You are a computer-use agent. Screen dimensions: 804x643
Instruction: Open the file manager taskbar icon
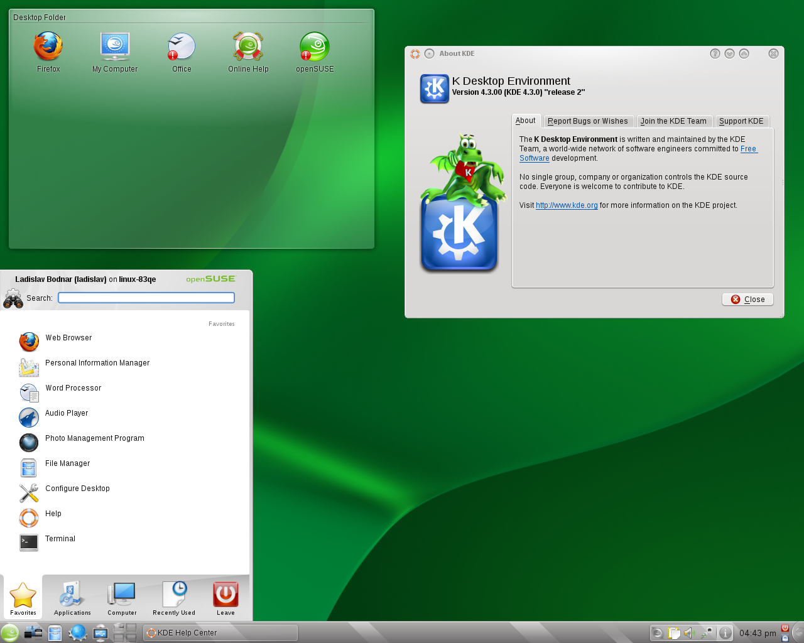(x=55, y=633)
